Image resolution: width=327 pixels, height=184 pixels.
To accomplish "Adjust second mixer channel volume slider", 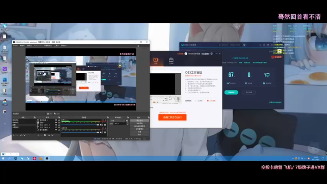I will [80, 132].
